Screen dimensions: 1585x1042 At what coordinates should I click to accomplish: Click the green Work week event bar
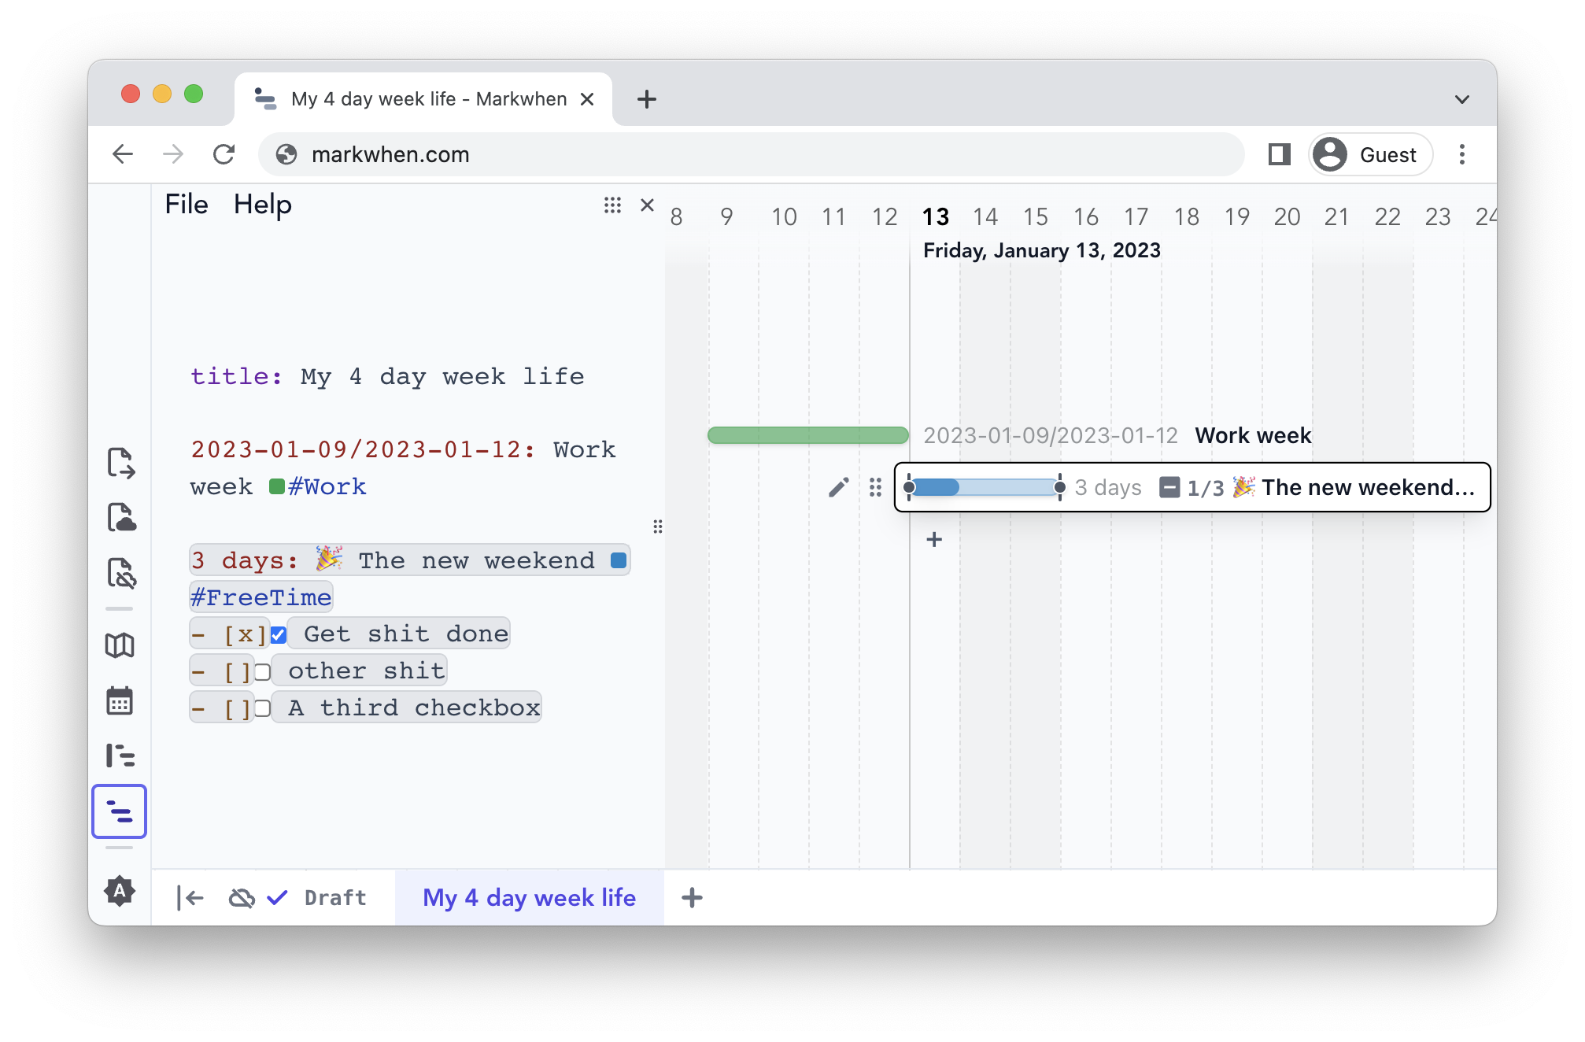(x=807, y=435)
